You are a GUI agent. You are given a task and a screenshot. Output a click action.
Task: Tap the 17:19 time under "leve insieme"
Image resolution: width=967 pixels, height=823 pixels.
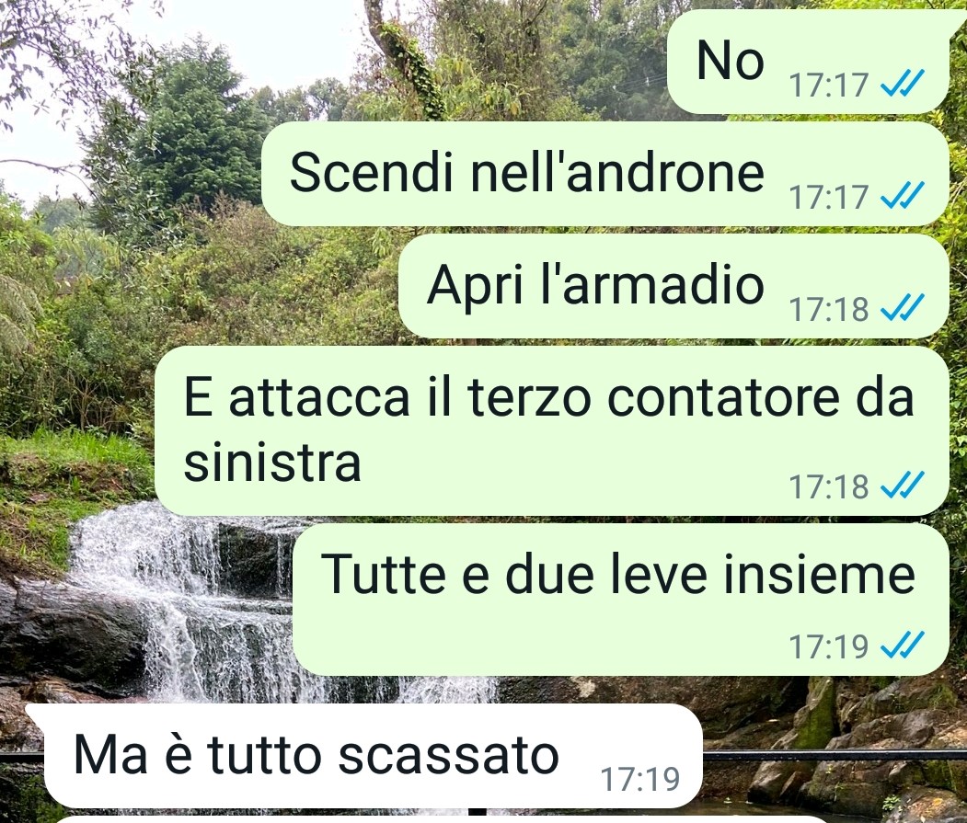coord(828,646)
